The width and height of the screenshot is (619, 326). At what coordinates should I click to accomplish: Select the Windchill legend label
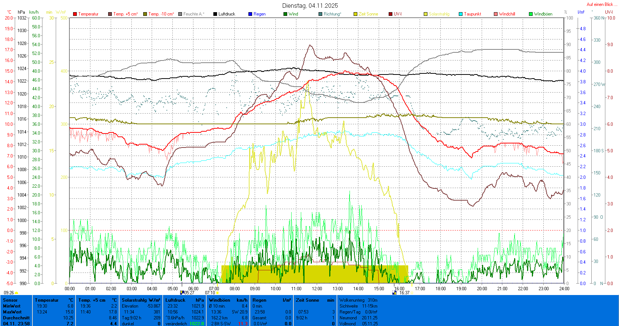tap(507, 14)
